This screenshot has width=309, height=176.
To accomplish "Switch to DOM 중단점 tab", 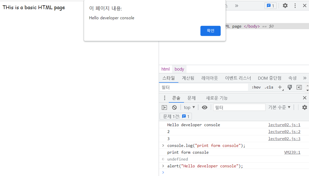I will pyautogui.click(x=270, y=78).
